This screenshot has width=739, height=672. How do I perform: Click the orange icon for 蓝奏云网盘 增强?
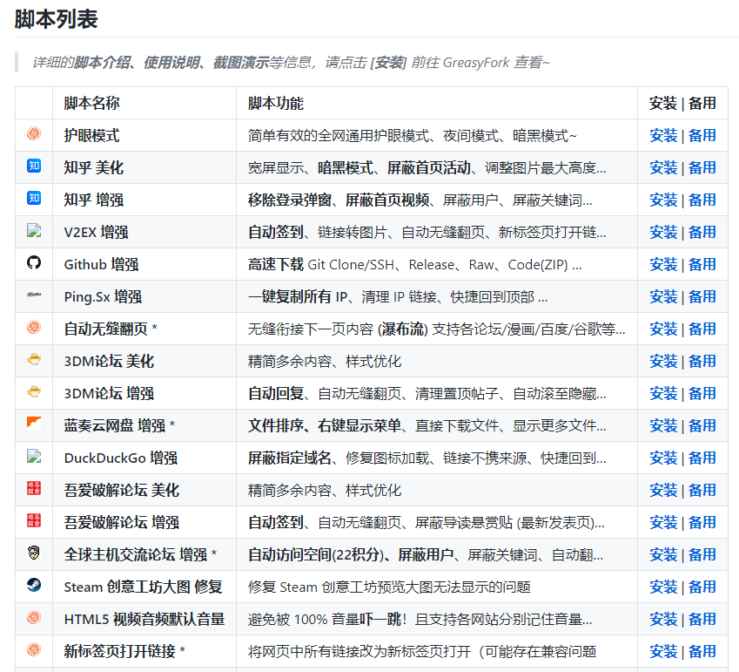[x=34, y=424]
